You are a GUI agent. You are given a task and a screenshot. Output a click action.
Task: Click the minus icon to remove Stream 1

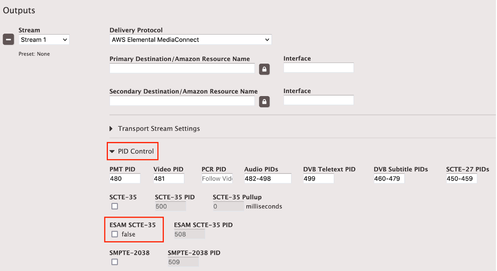click(x=9, y=40)
